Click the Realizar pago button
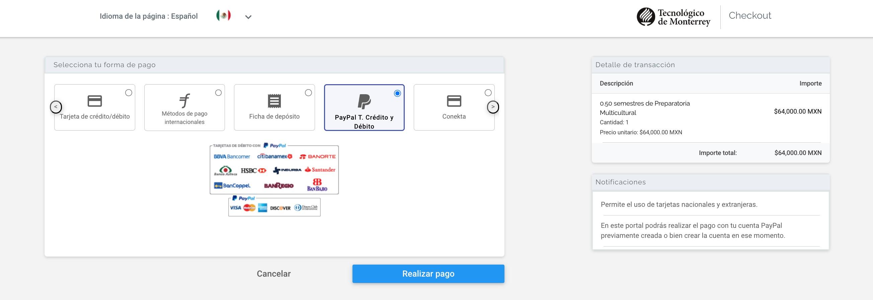 [428, 274]
